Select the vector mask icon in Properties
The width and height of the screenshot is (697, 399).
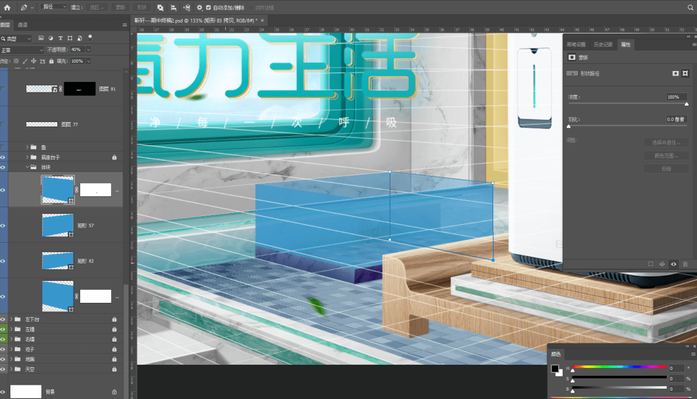pyautogui.click(x=685, y=74)
